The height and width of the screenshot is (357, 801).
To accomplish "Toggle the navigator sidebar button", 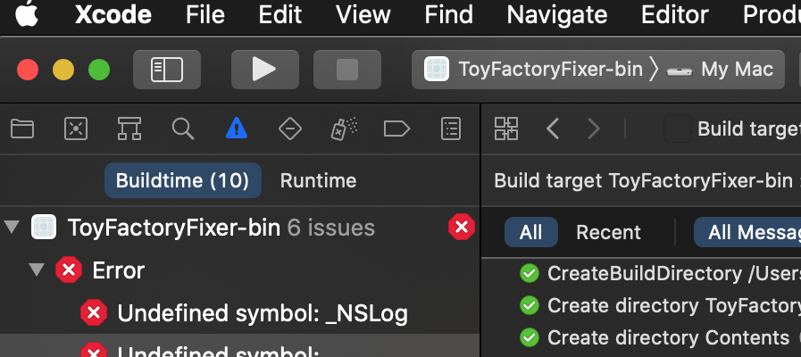I will (x=167, y=70).
